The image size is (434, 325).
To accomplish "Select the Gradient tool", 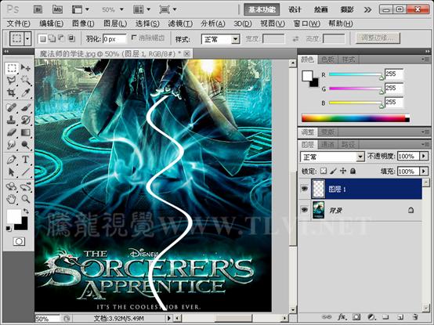I will (26, 132).
